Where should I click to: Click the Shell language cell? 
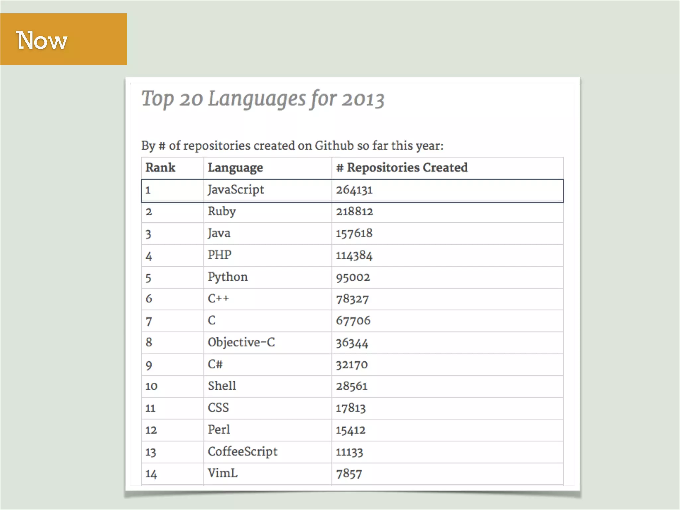click(222, 386)
